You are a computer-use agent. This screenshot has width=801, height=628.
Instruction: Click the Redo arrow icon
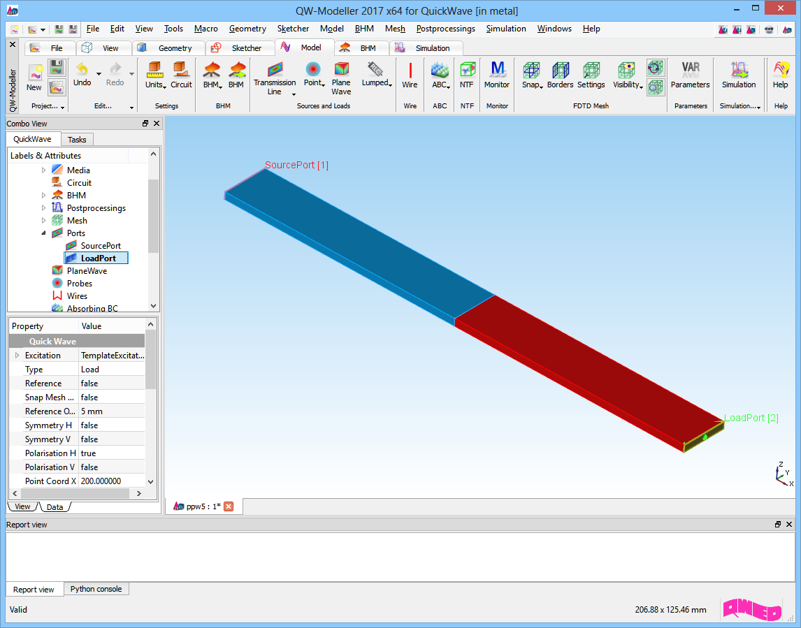pos(115,68)
